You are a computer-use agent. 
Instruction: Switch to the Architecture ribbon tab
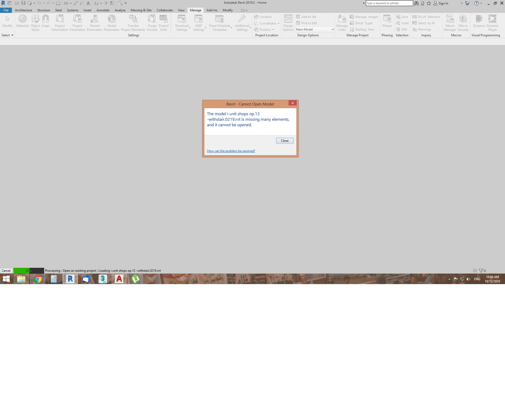[23, 10]
